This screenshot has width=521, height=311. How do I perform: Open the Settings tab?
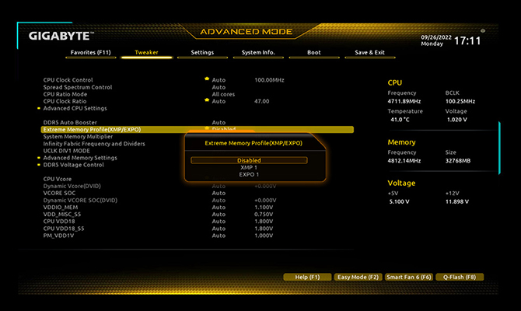(202, 53)
